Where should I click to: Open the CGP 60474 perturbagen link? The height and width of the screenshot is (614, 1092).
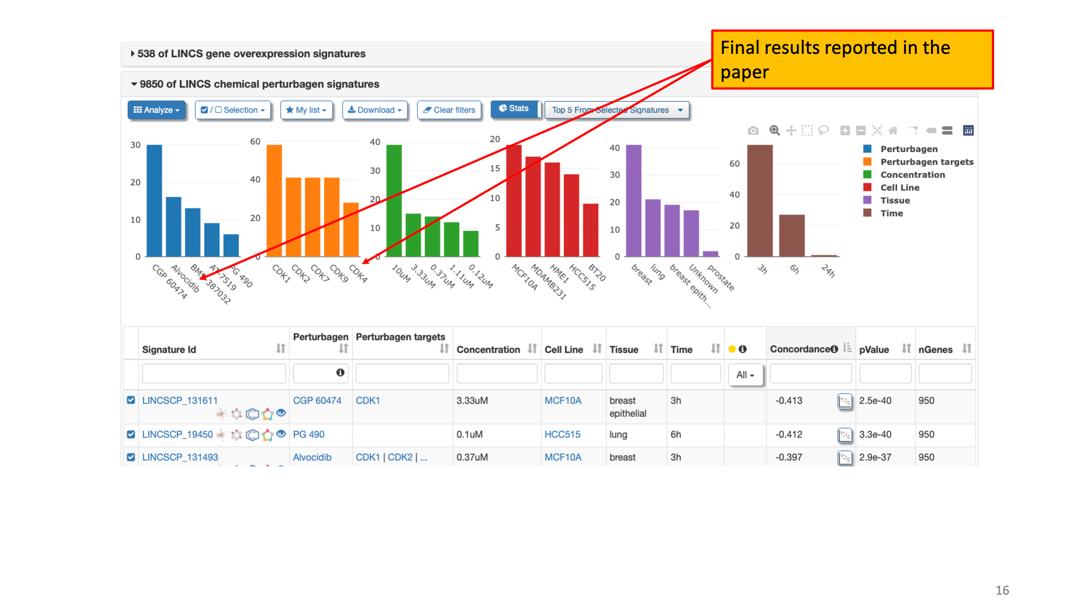317,400
